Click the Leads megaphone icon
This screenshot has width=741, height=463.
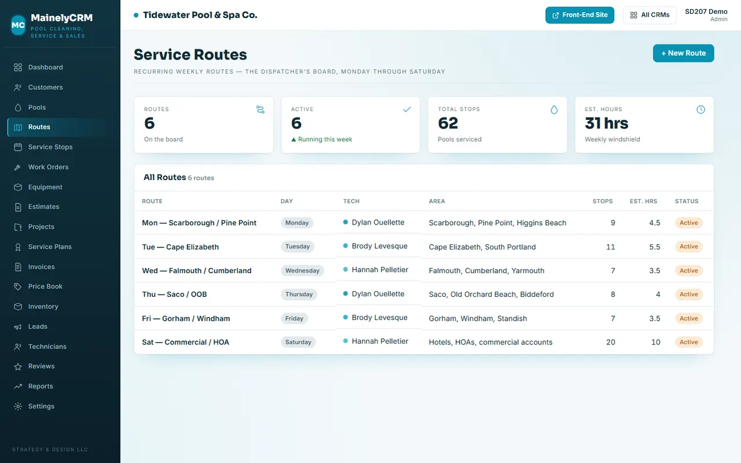tap(18, 326)
